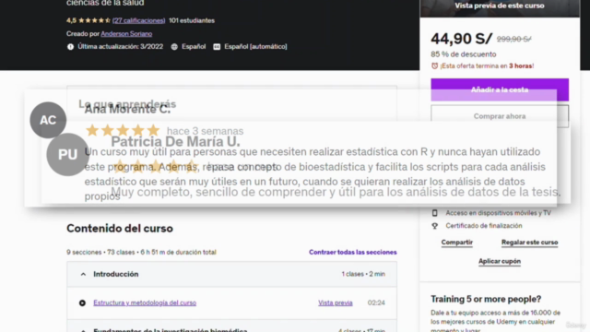Viewport: 590px width, 332px height.
Task: Click the globe icon next to Español
Action: (x=174, y=47)
